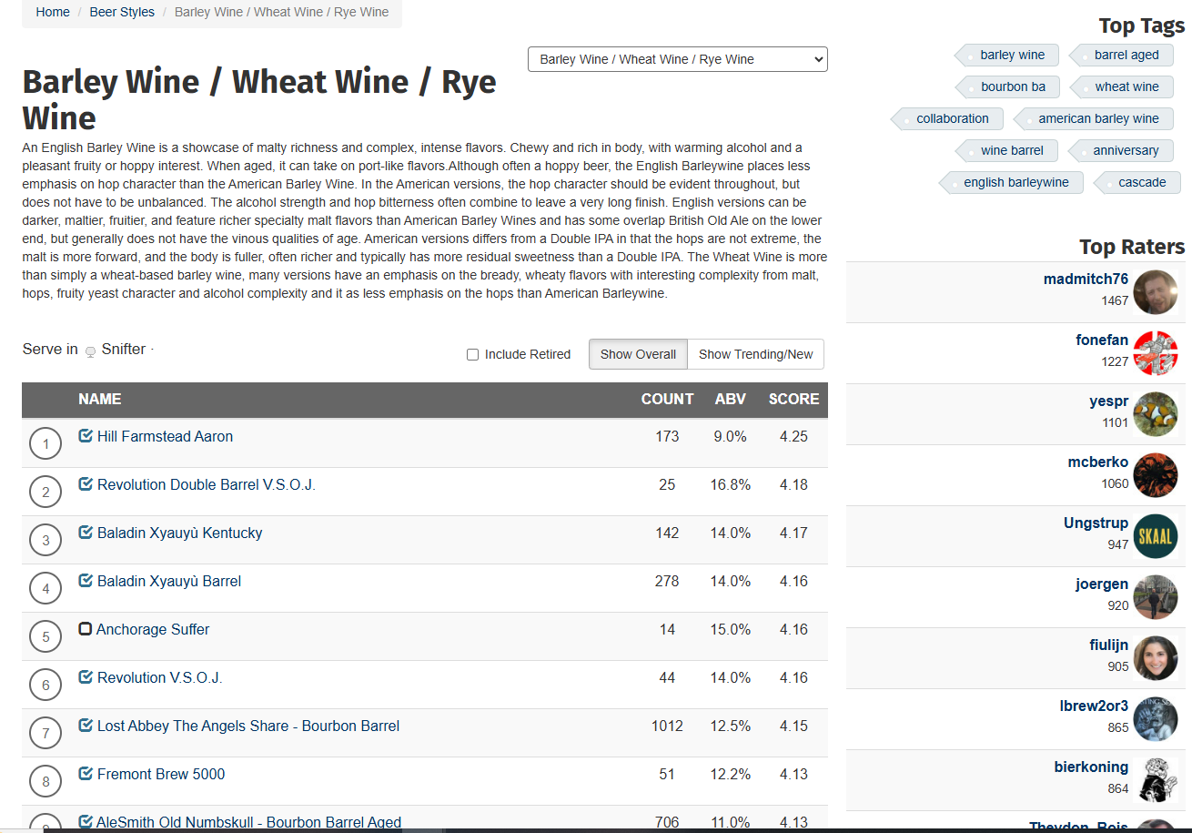Click the rank 1 circle badge

pos(45,444)
